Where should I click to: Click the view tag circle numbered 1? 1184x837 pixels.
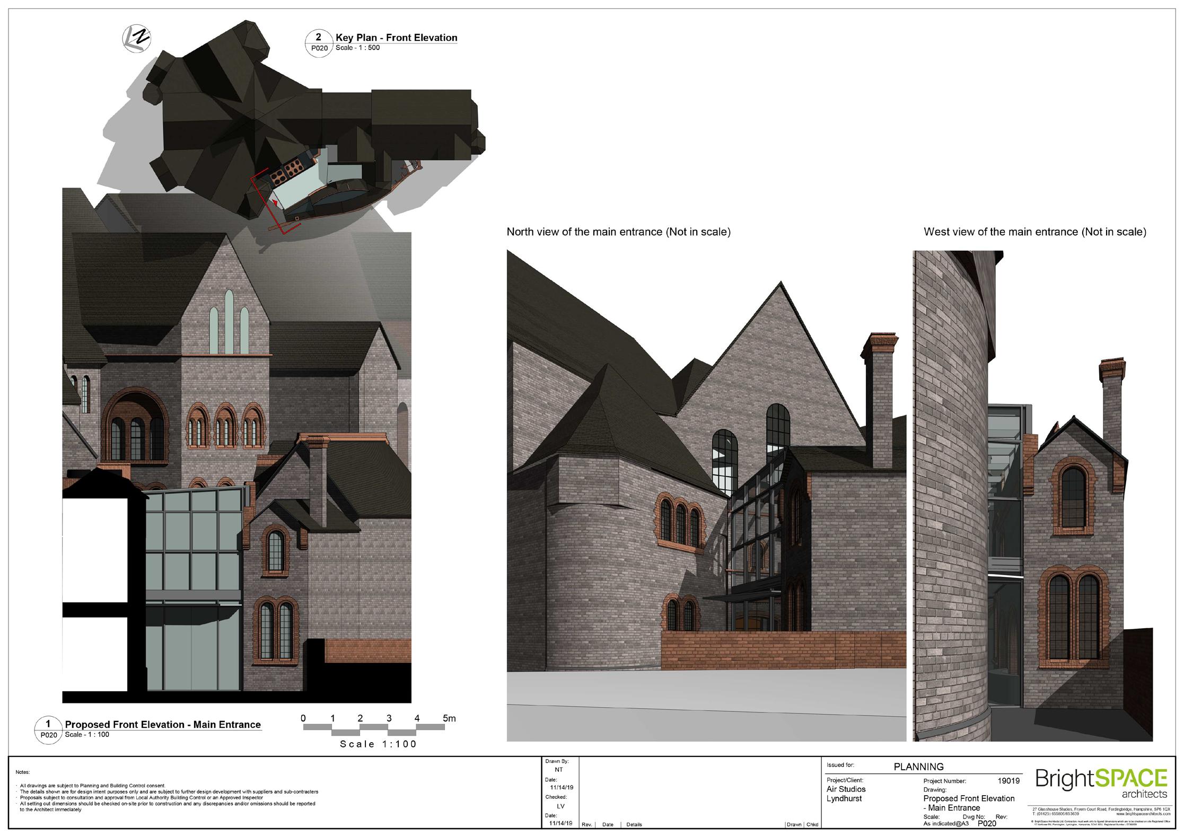click(x=49, y=730)
